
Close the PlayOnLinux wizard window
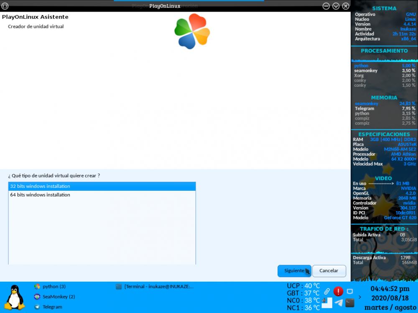346,6
